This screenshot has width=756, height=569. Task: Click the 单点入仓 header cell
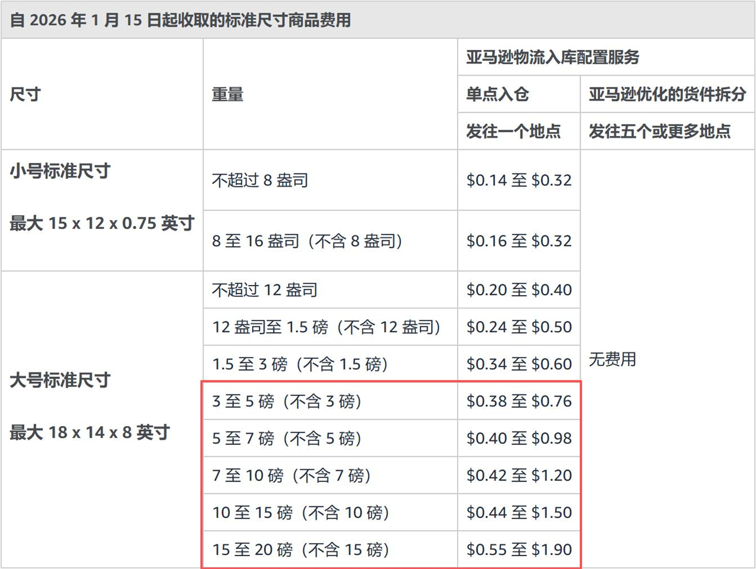click(497, 94)
